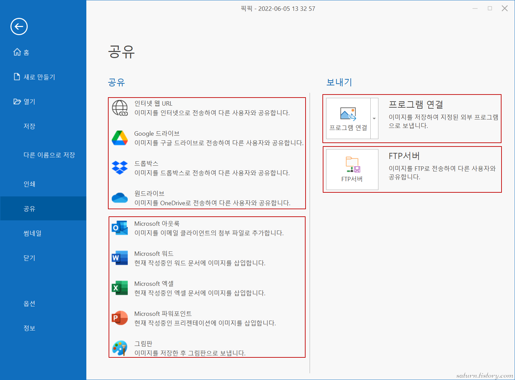The height and width of the screenshot is (380, 515).
Task: Click the FTP서버 folder icon button
Action: point(352,169)
